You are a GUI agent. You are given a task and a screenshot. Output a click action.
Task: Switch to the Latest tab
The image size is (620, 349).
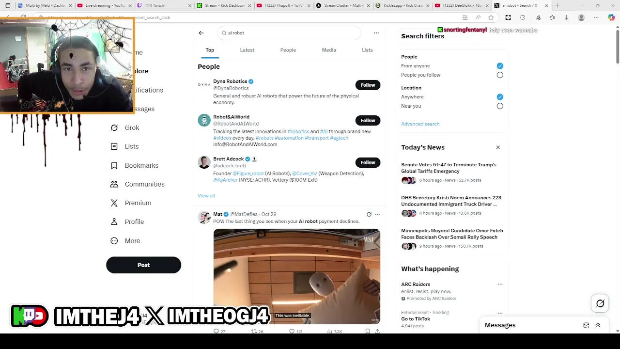click(x=247, y=50)
